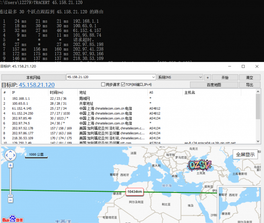Select the hop row for 218.30.53.109
The height and width of the screenshot is (223, 264).
pos(77,138)
